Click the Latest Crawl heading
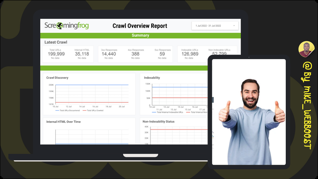This screenshot has width=318, height=179. 56,42
